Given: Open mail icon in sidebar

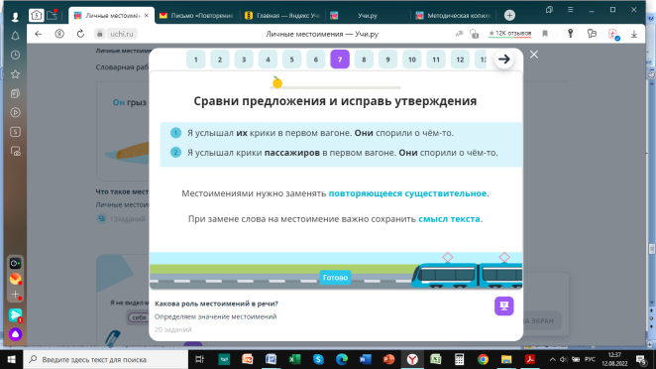Looking at the screenshot, I should click(x=16, y=279).
